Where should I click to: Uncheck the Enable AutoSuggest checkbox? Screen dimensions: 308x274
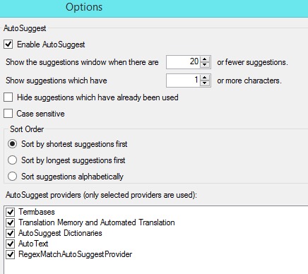(x=8, y=44)
